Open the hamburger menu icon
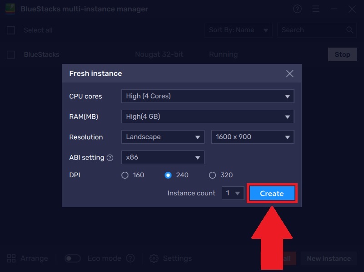This screenshot has height=272, width=364. pos(316,9)
